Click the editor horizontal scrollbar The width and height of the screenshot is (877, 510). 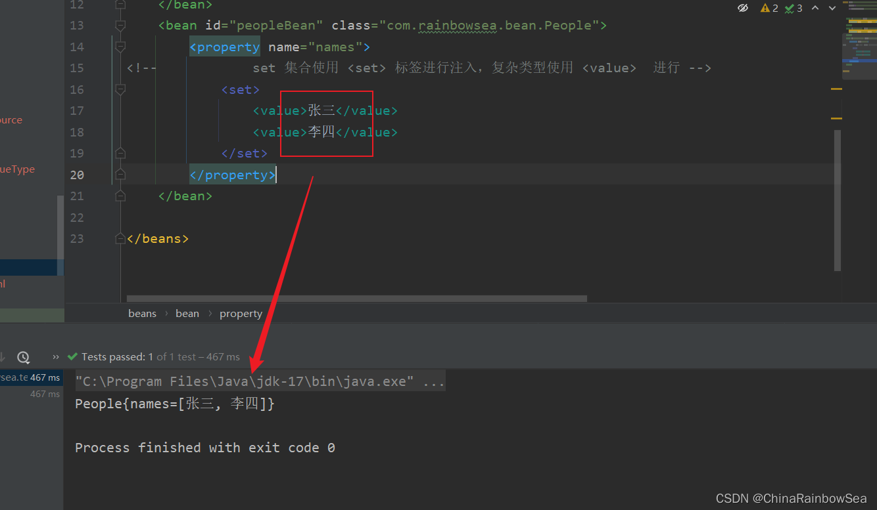(x=356, y=298)
